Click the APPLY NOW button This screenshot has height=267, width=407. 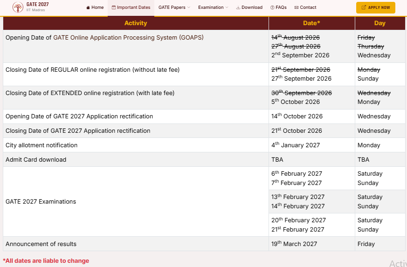(376, 7)
